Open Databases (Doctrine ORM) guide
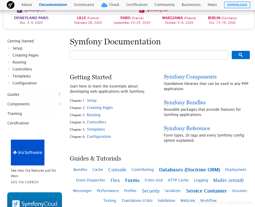The width and height of the screenshot is (255, 207). [x=189, y=170]
